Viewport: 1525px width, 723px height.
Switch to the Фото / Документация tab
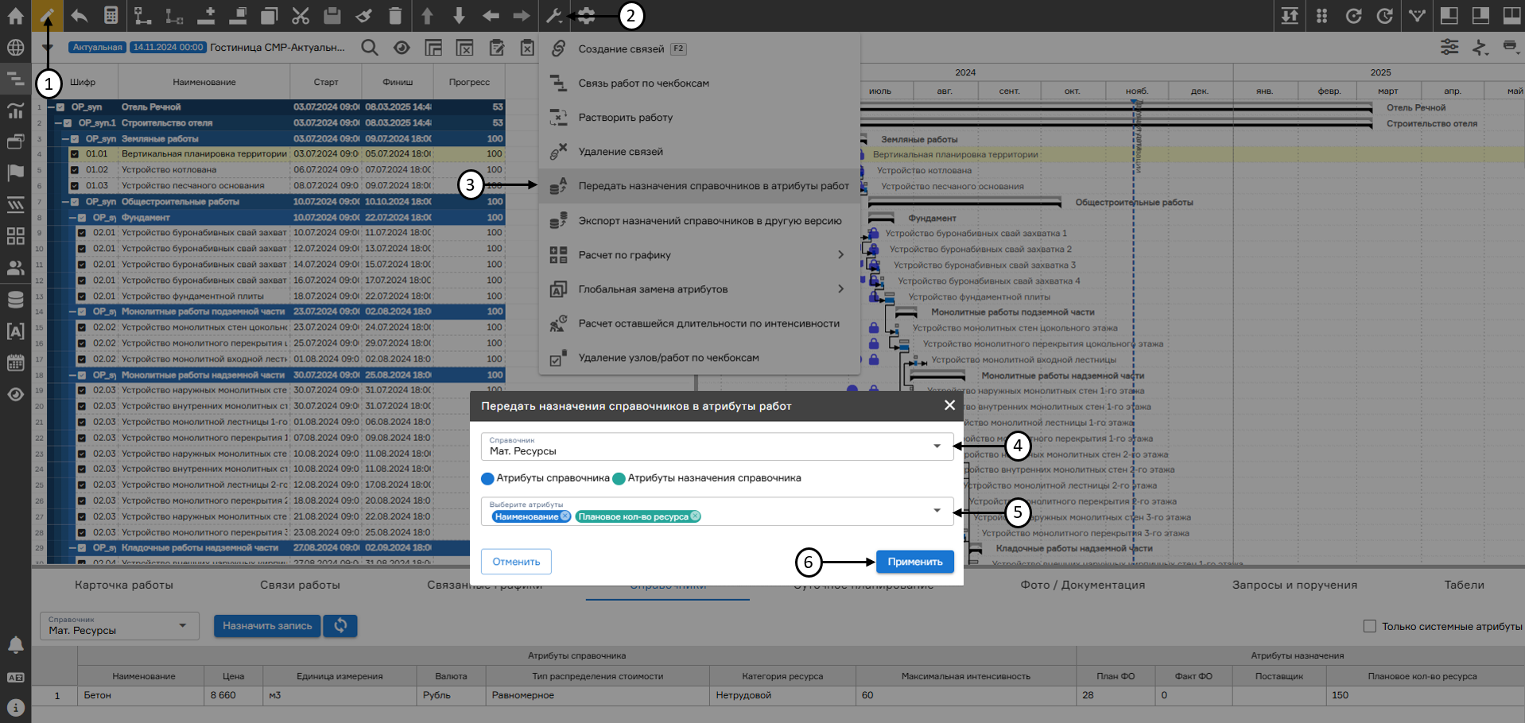coord(1083,585)
